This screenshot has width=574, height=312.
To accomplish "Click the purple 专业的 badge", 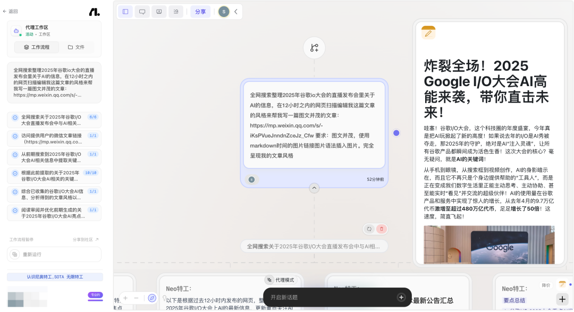I will (95, 295).
